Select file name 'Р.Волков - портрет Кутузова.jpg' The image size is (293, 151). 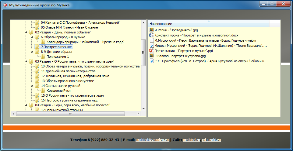180,56
